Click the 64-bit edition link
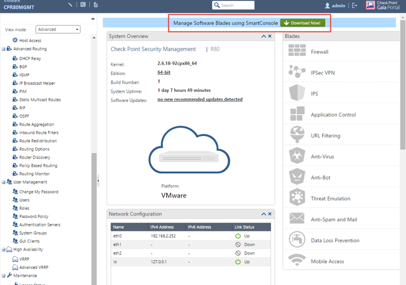The height and width of the screenshot is (285, 406). tap(164, 72)
